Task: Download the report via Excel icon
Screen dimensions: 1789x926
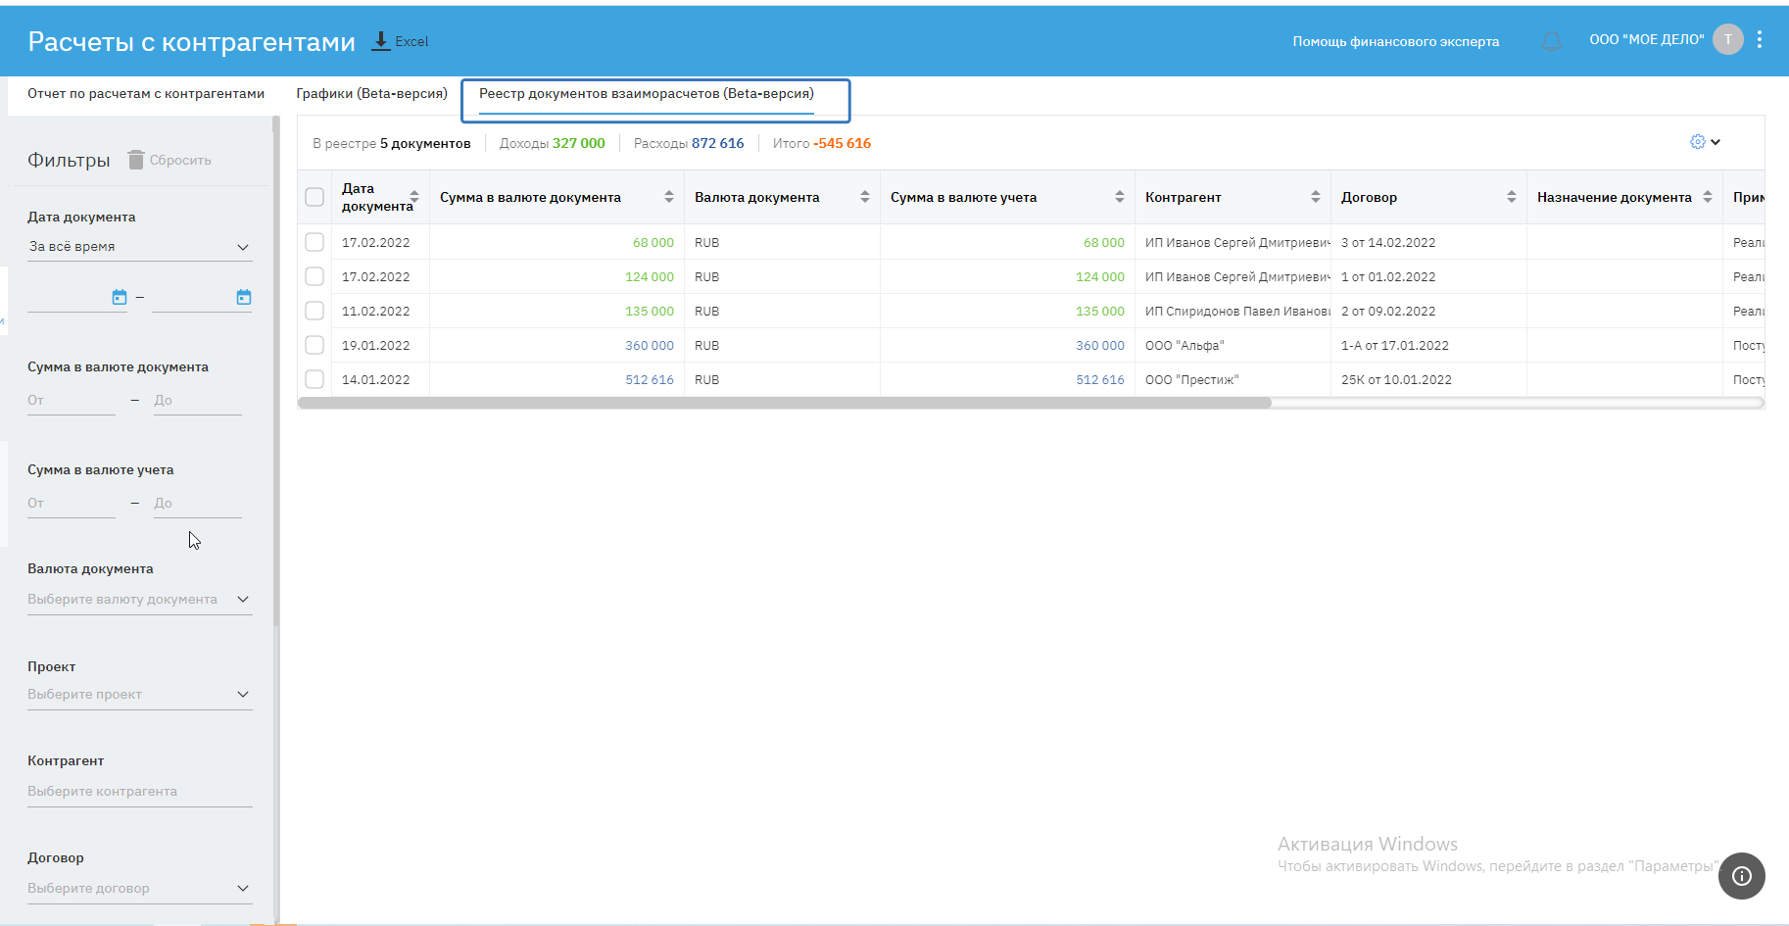Action: click(381, 41)
